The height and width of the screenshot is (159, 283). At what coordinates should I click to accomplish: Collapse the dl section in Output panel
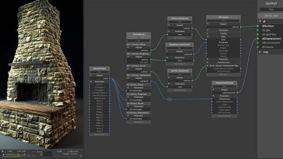260,21
